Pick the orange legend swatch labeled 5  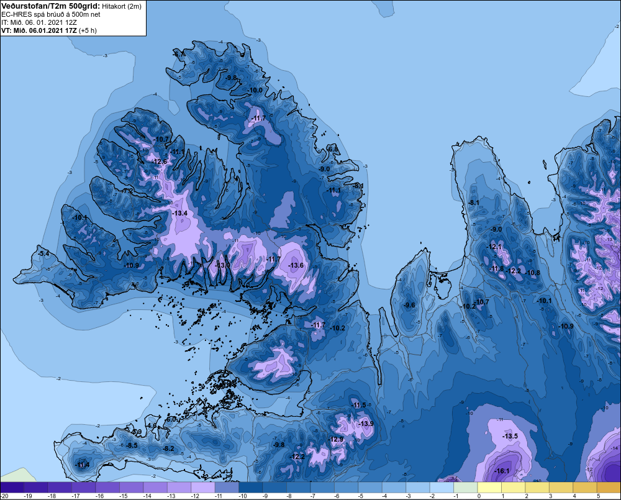(609, 487)
